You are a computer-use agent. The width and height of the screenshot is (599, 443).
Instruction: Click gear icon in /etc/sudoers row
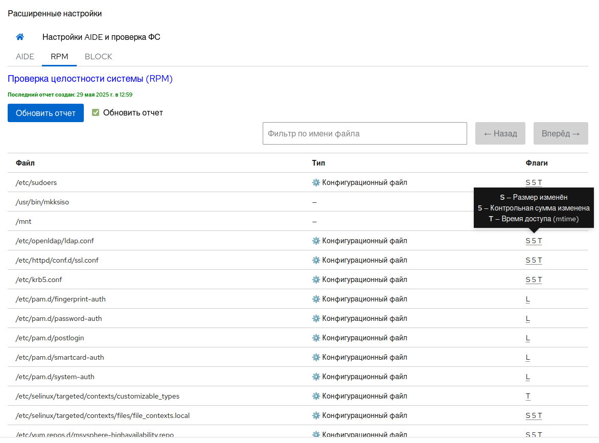(316, 182)
